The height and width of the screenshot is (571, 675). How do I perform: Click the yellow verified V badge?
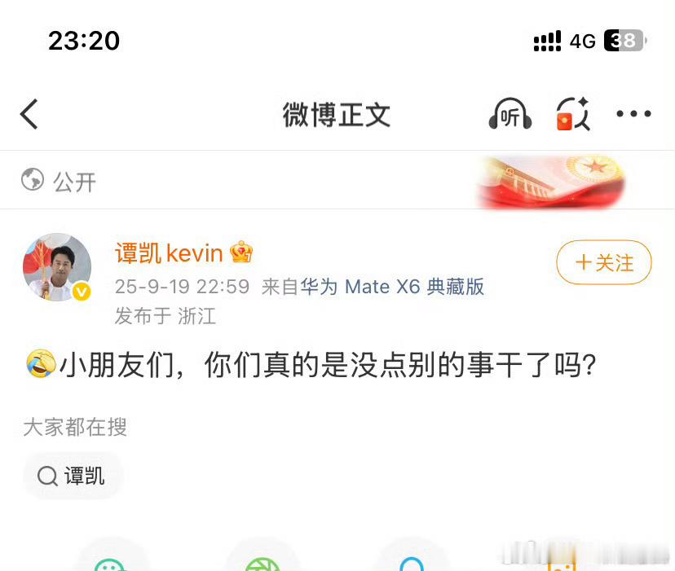point(82,292)
